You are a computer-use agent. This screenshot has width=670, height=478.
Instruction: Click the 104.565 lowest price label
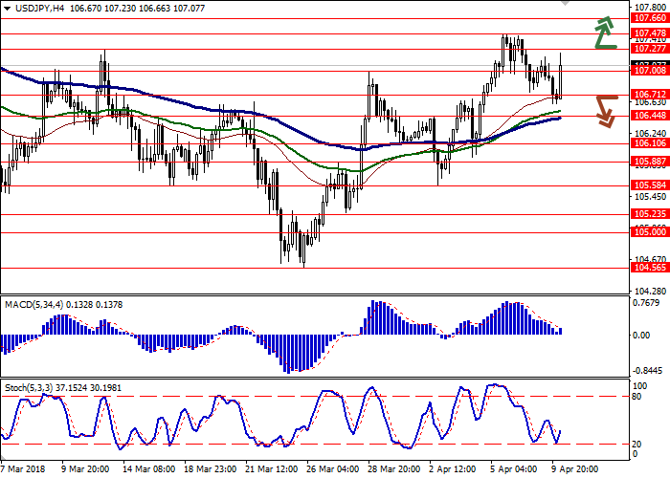click(650, 269)
